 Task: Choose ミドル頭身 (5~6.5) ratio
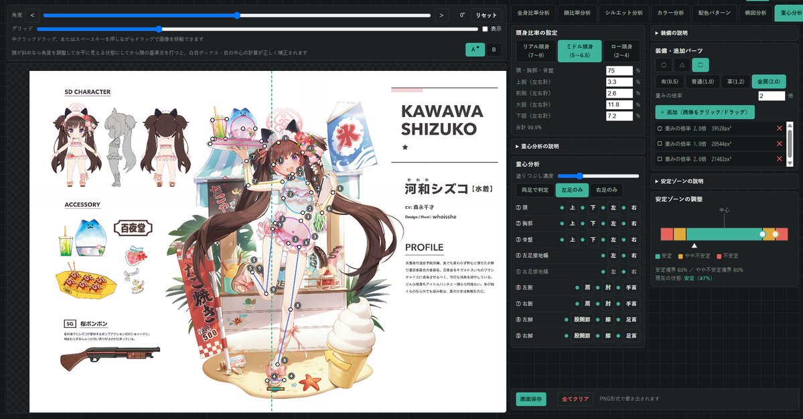(x=580, y=51)
